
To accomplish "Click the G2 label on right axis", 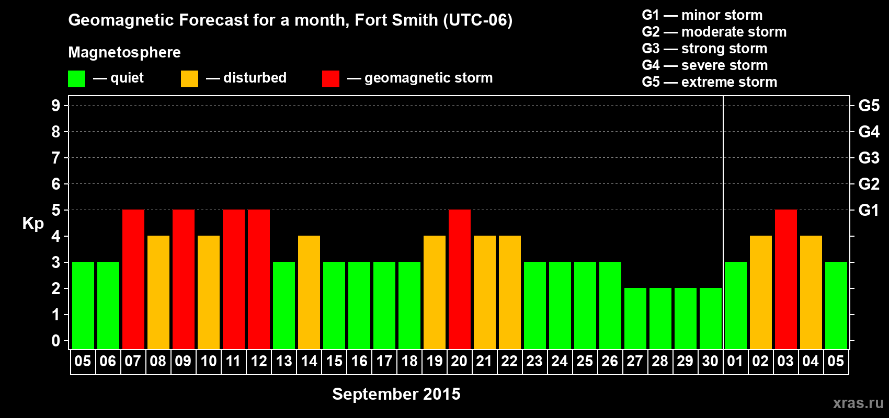I will click(x=869, y=184).
